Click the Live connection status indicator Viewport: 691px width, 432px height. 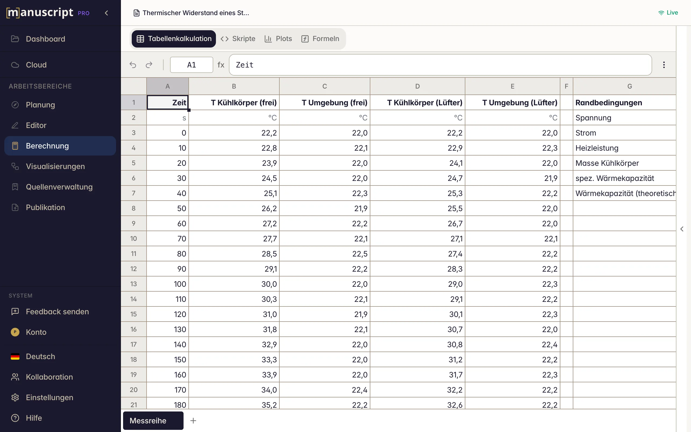[x=668, y=13]
